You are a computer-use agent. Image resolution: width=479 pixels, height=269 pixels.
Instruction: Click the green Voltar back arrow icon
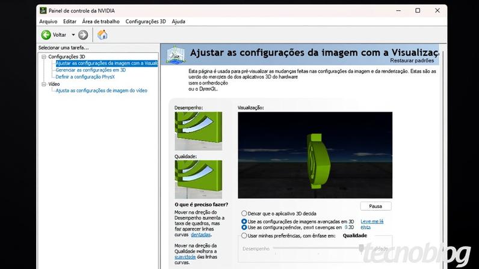pos(46,35)
